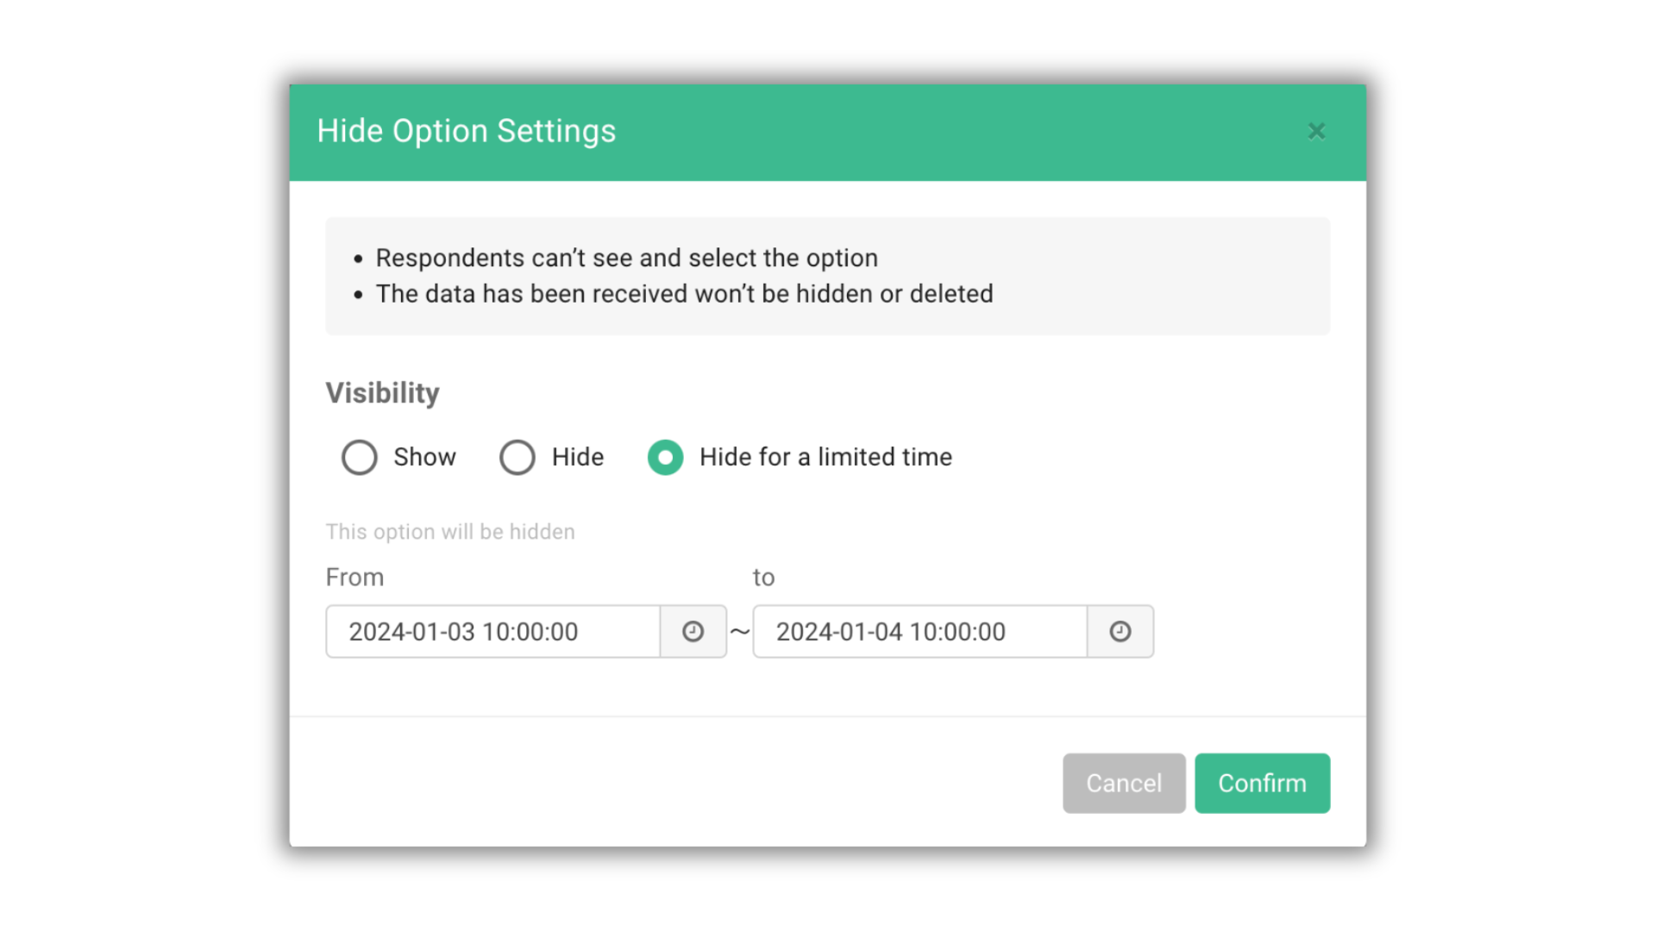Choose Hide for a limited time

pos(665,458)
